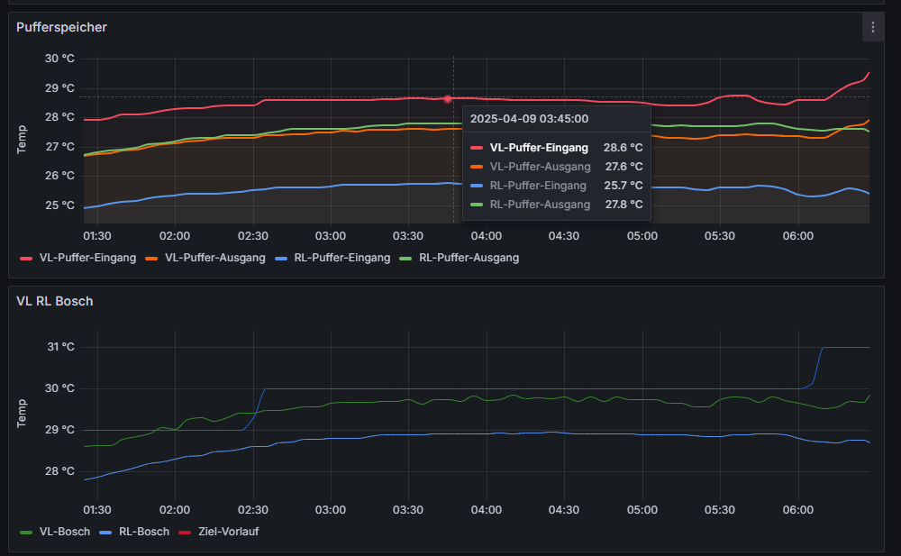Toggle RL-Puffer-Eingang series in the legend
This screenshot has height=556, width=901.
coord(341,258)
